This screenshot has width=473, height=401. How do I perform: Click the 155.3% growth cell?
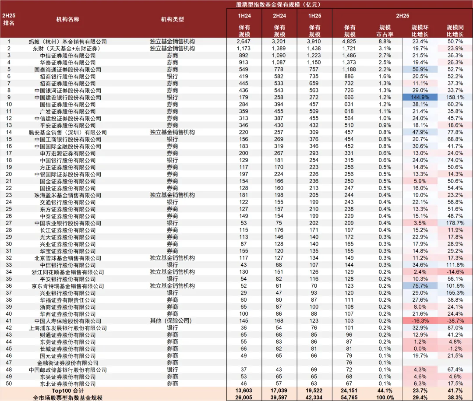pyautogui.click(x=455, y=293)
